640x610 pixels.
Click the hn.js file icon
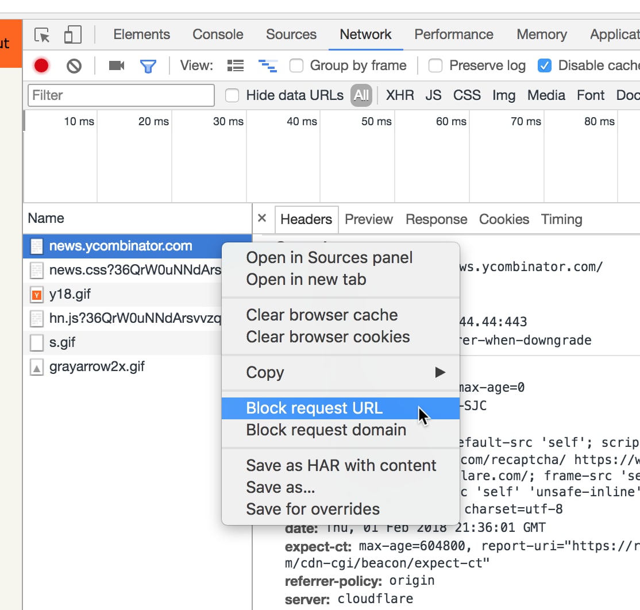point(37,319)
